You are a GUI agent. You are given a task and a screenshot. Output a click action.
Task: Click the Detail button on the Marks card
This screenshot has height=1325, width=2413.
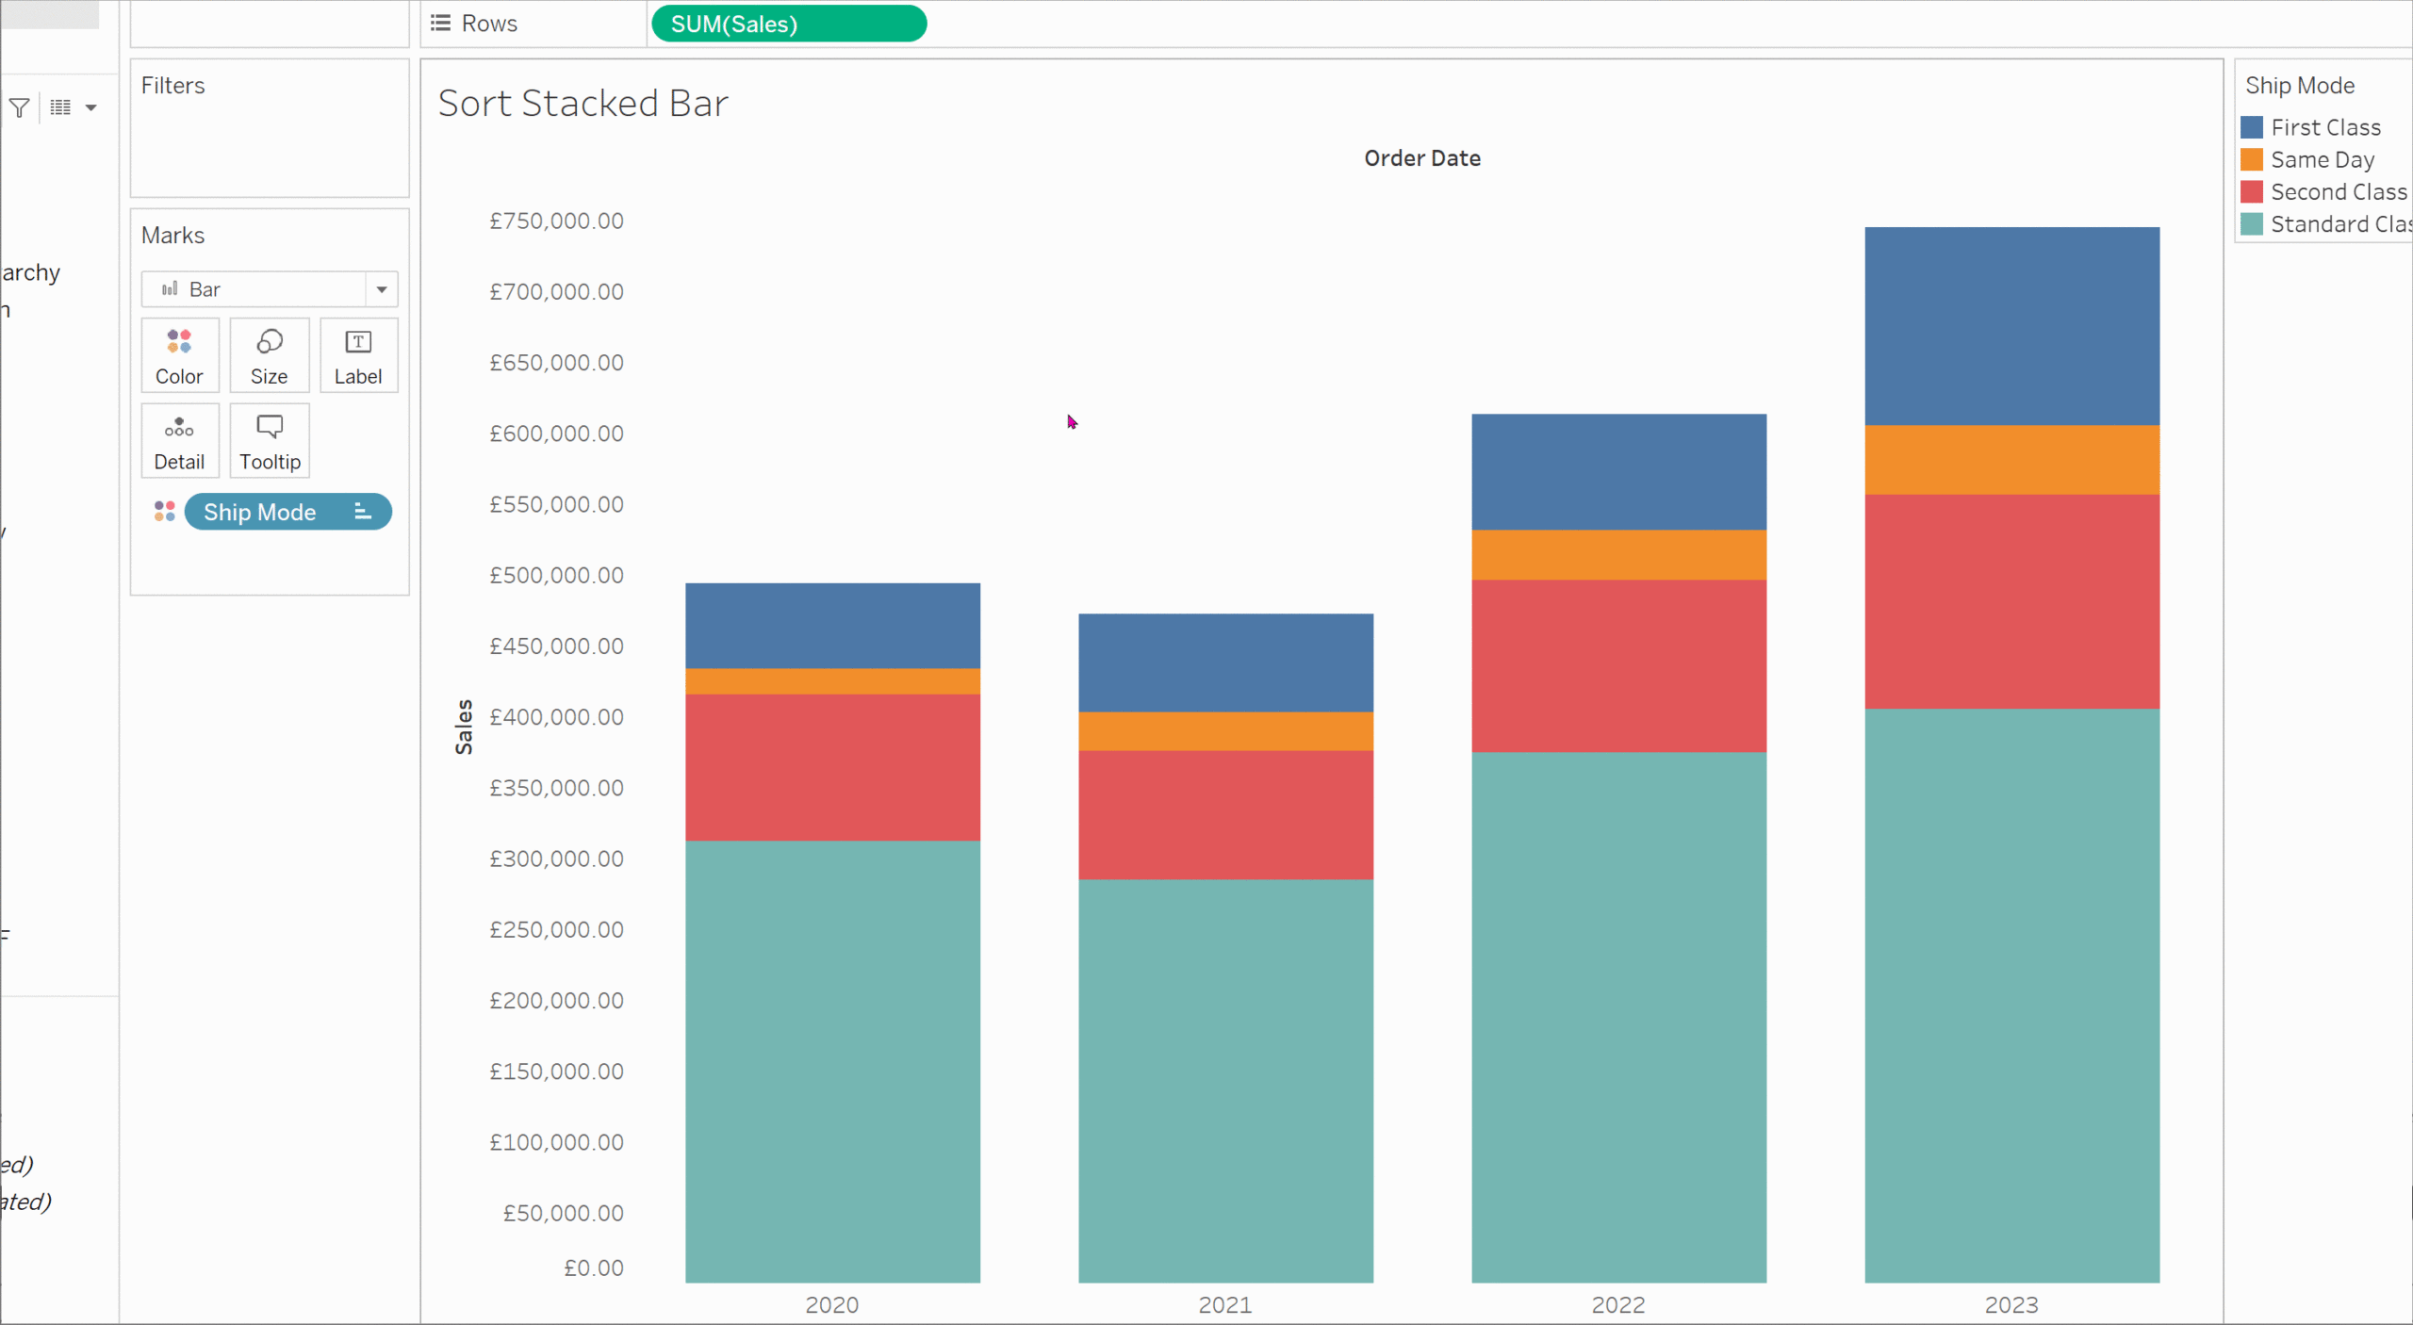tap(179, 440)
